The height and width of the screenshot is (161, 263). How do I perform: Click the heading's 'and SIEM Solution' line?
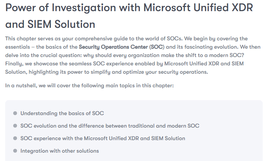50,24
